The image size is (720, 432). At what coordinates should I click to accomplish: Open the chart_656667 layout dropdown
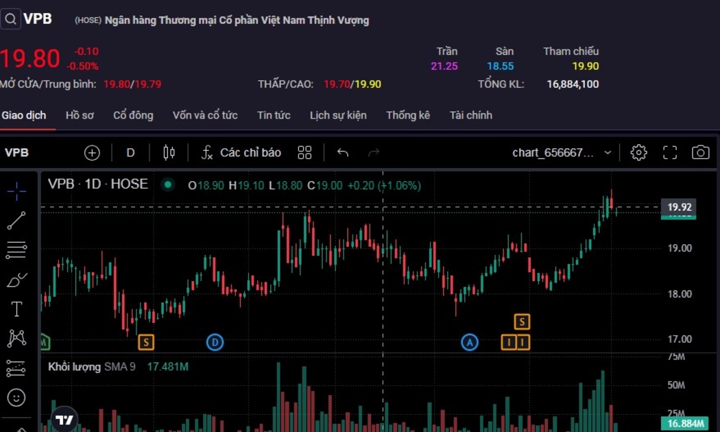click(x=562, y=153)
